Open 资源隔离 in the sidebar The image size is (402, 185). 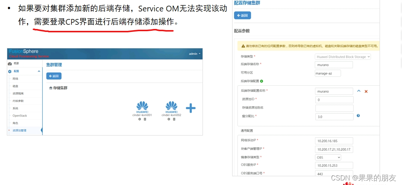(18, 94)
